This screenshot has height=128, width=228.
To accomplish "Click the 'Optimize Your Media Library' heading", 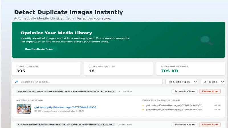I will [56, 33].
